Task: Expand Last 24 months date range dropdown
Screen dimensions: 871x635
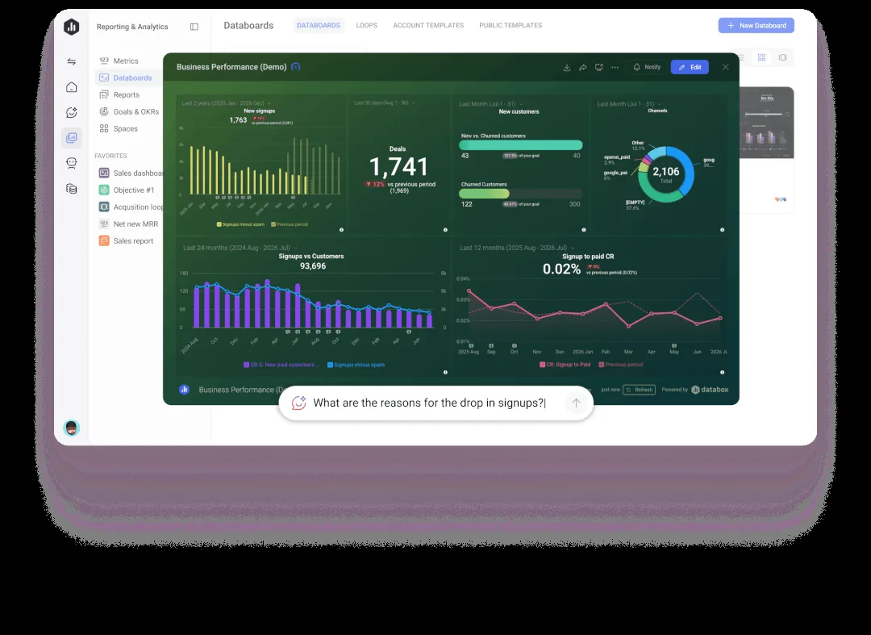Action: pos(240,248)
